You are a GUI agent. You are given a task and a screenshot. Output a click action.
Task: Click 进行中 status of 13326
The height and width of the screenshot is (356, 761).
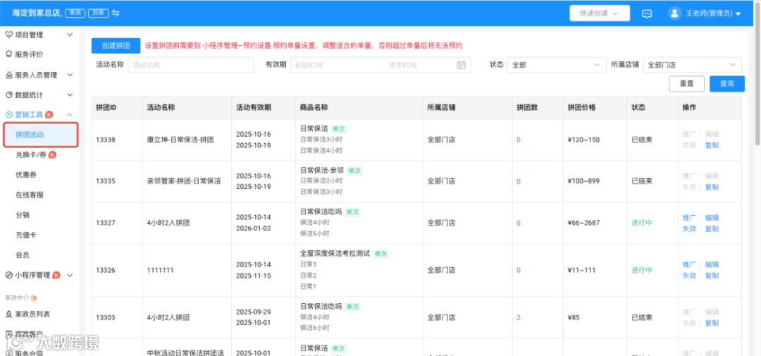642,270
